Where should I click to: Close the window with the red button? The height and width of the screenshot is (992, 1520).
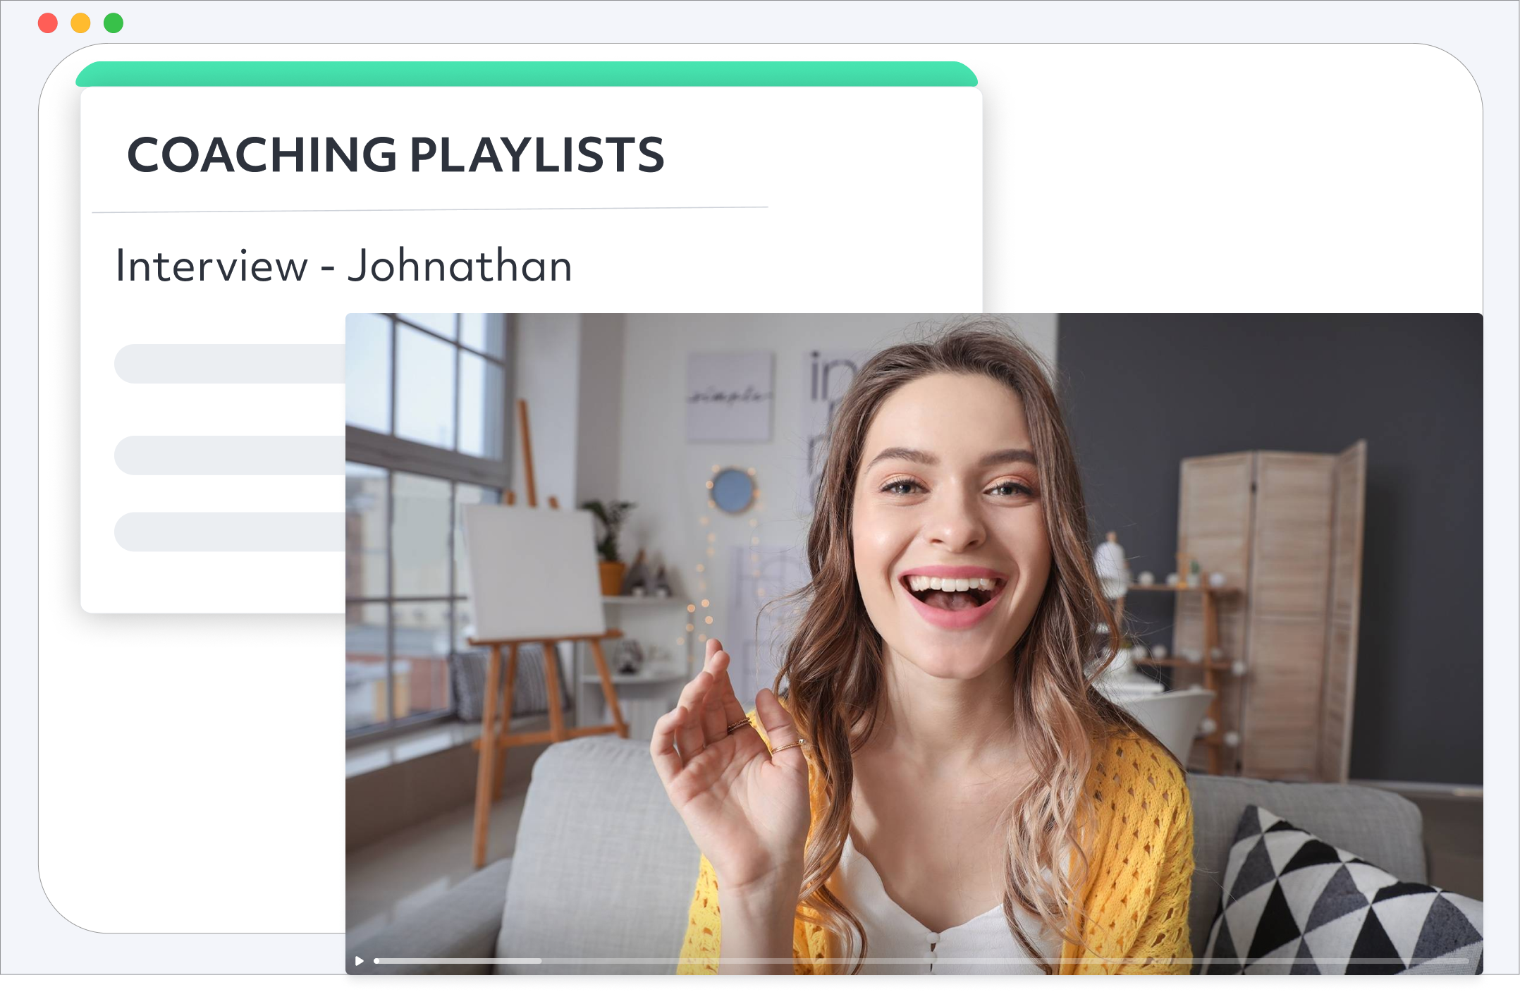(48, 23)
